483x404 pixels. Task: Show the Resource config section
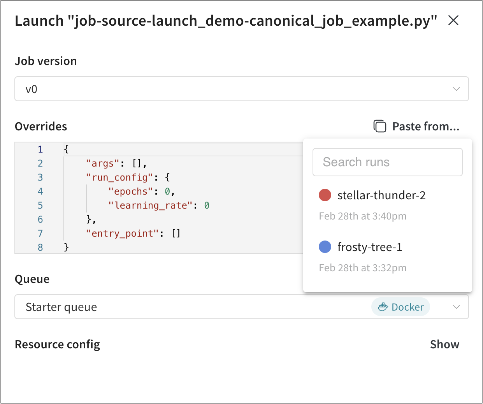coord(444,344)
